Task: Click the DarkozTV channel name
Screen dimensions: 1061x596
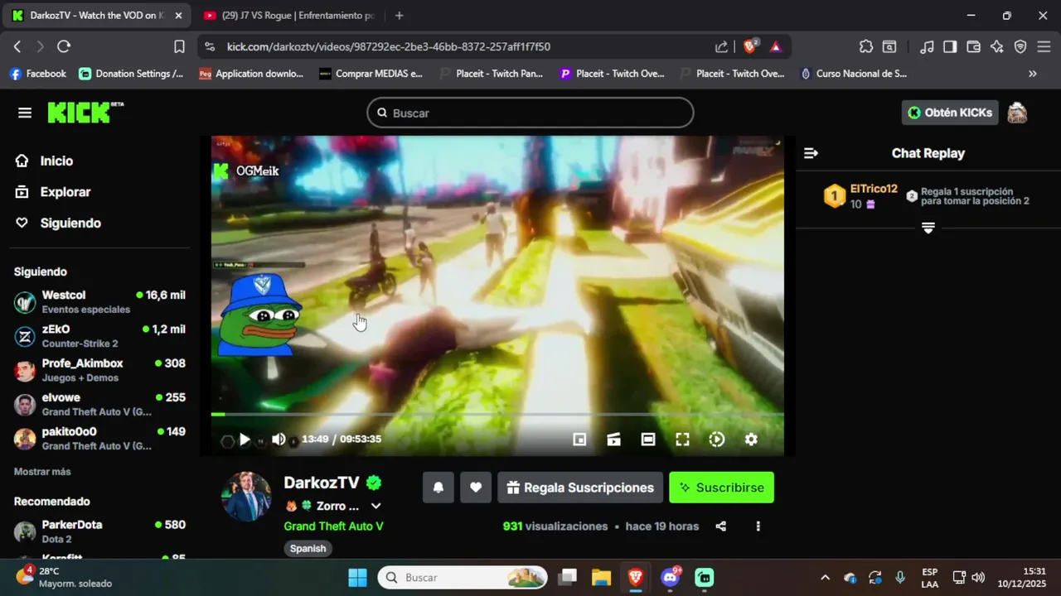Action: pos(322,483)
